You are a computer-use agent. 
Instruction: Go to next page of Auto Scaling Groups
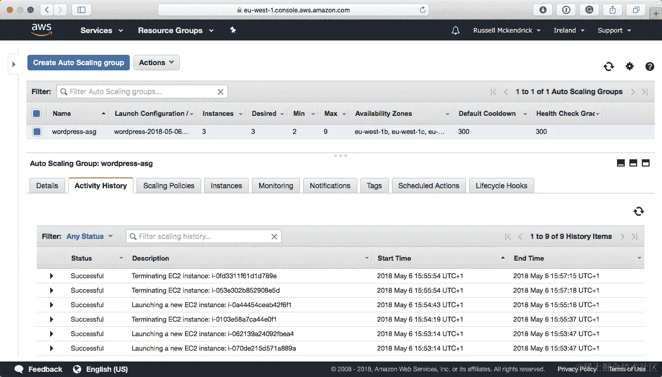click(633, 92)
